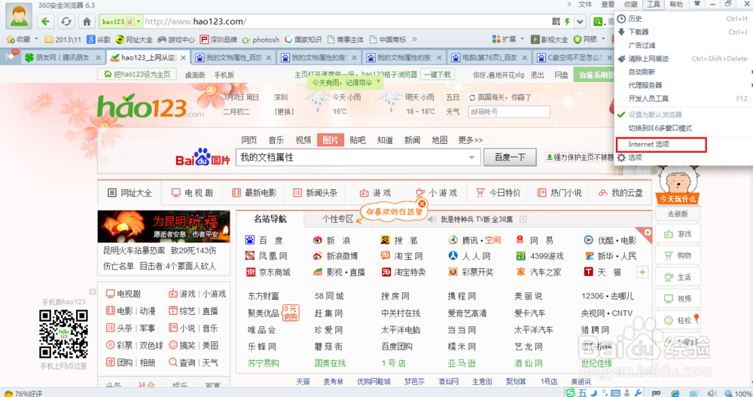Click the hao123 mobile QR code image
Screen dimensions: 753x397
point(63,334)
